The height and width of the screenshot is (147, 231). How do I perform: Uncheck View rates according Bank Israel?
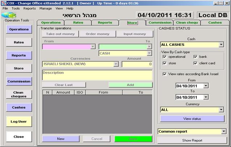click(165, 74)
